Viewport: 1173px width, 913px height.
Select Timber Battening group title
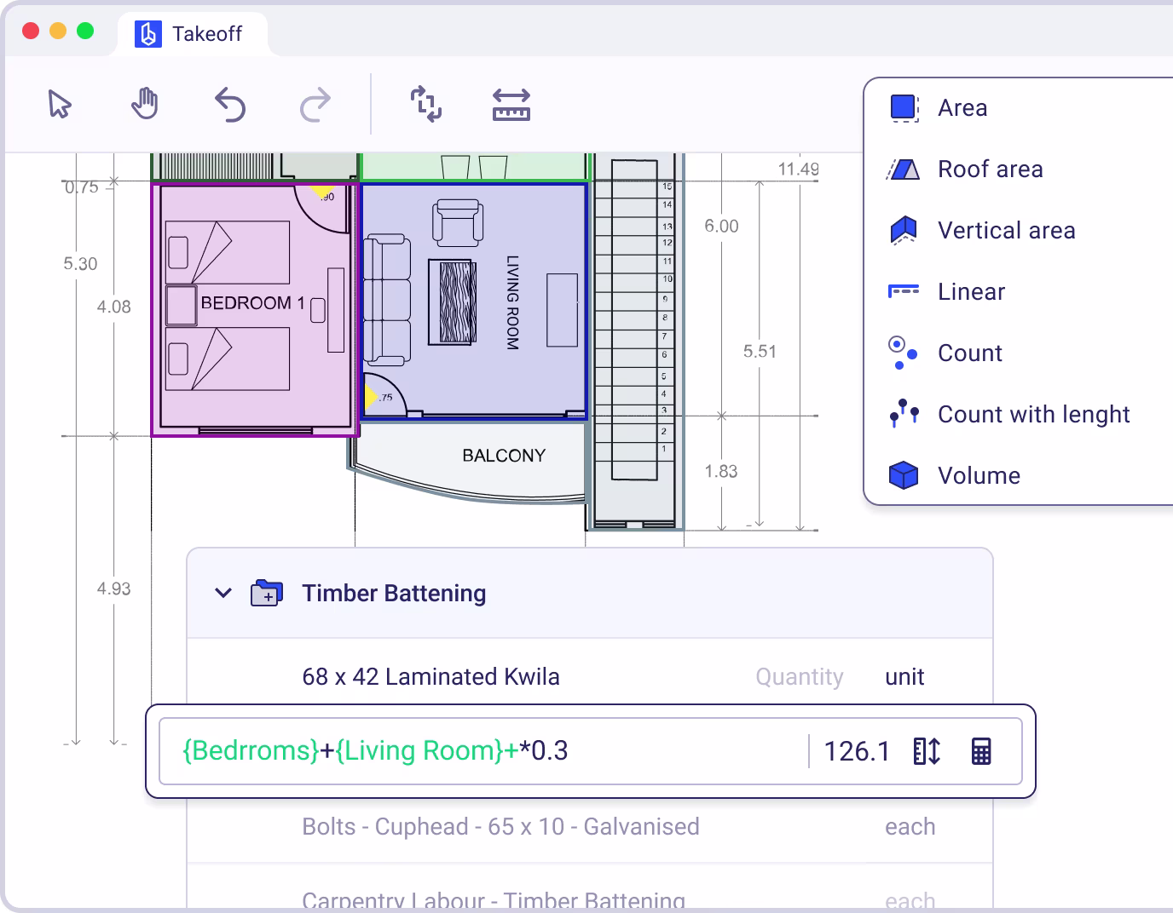click(394, 594)
